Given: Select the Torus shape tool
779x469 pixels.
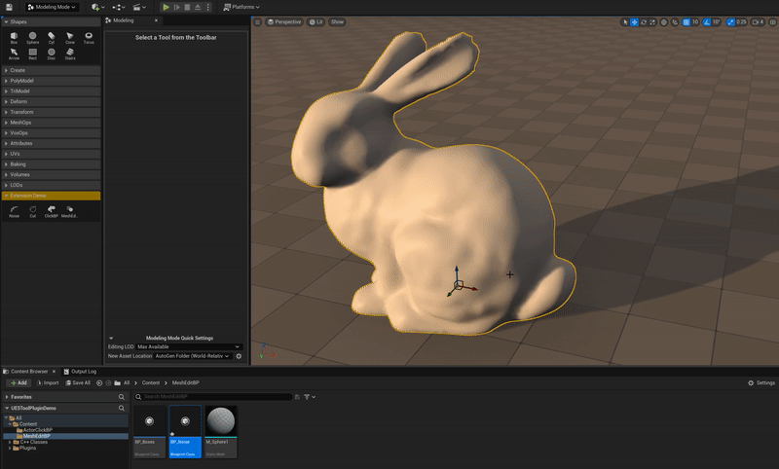Looking at the screenshot, I should [x=89, y=38].
